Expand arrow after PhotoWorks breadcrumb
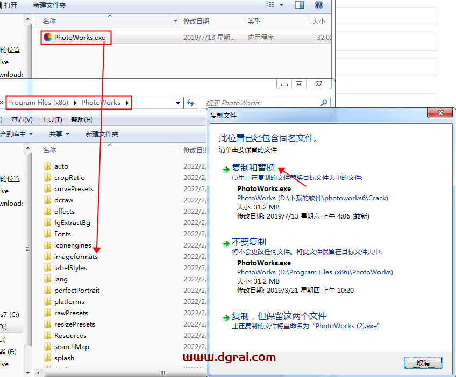Viewport: 456px width, 377px height. [x=127, y=103]
